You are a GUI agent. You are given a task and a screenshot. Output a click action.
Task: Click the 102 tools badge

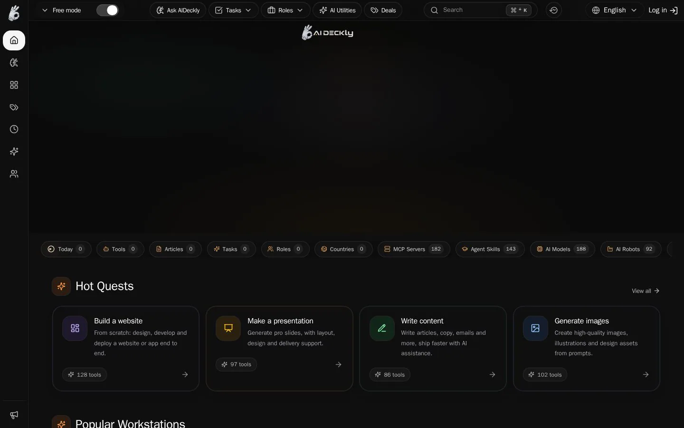[545, 375]
